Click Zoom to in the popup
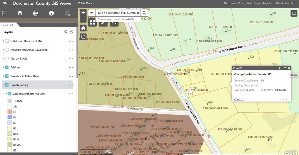Screen dimensions: 299x155 (x=239, y=99)
